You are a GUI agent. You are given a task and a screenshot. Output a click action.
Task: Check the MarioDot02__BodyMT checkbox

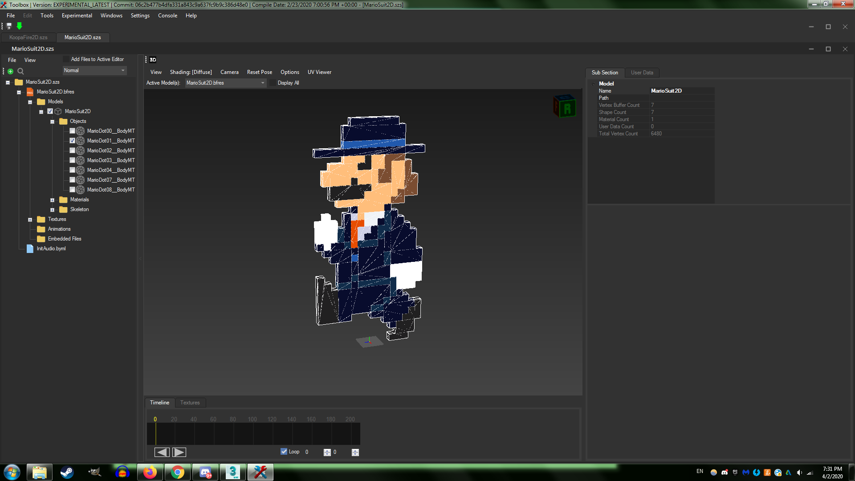click(x=72, y=151)
